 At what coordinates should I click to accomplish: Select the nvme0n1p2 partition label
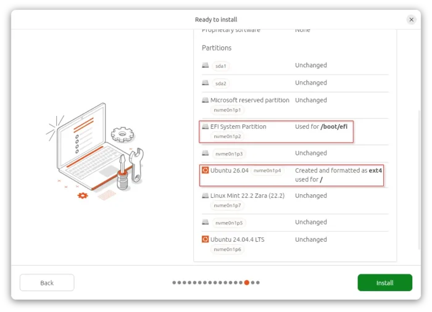pyautogui.click(x=228, y=136)
